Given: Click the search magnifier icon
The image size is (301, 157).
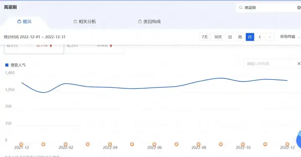Looking at the screenshot, I should pos(240,7).
